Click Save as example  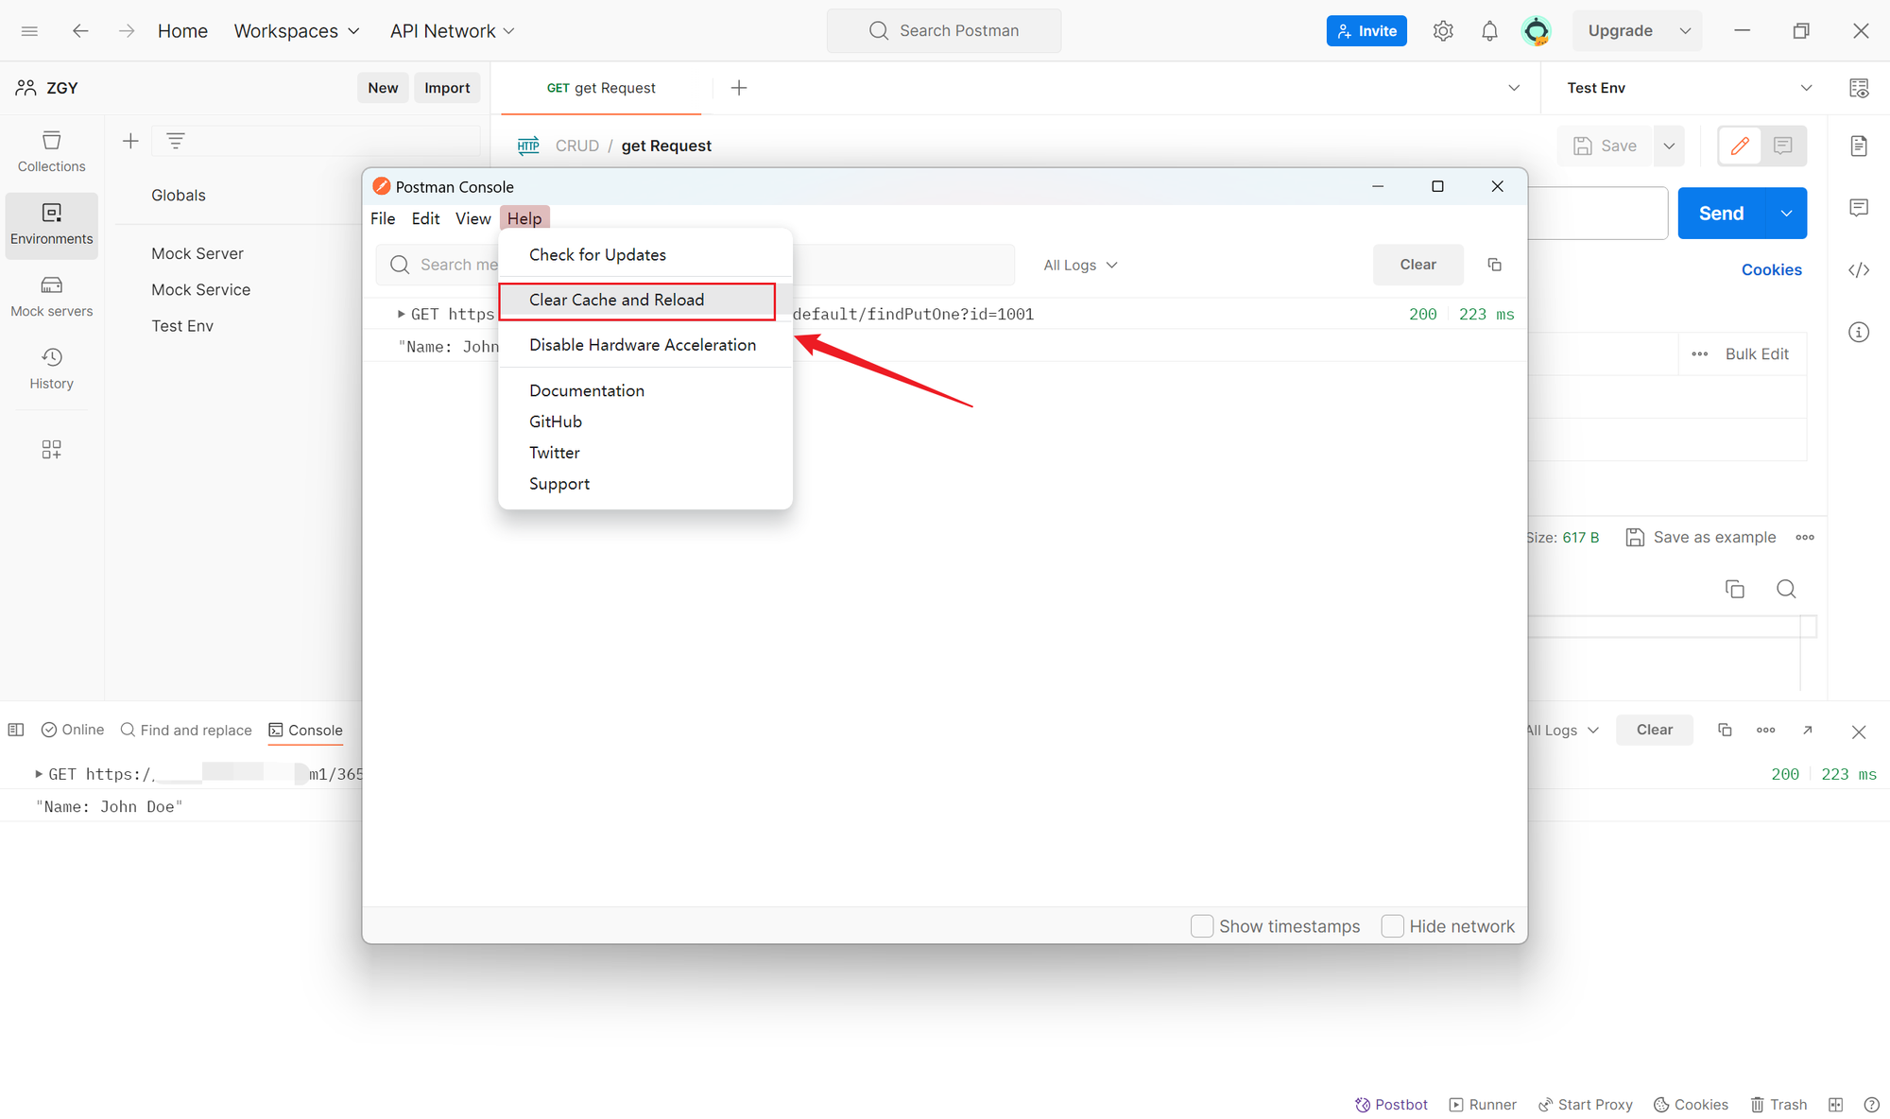pos(1700,538)
